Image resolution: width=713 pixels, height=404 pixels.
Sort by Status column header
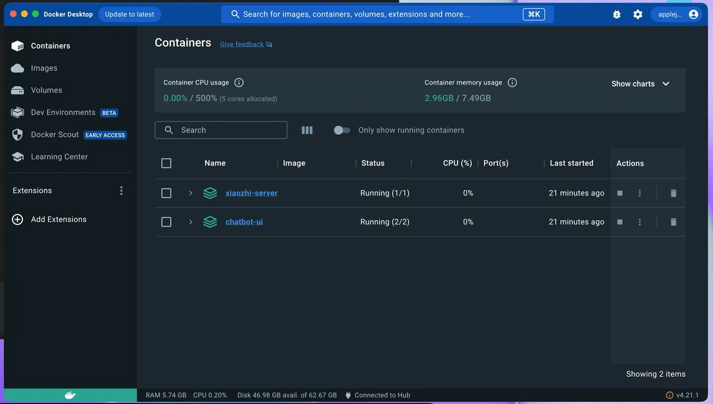pos(373,163)
